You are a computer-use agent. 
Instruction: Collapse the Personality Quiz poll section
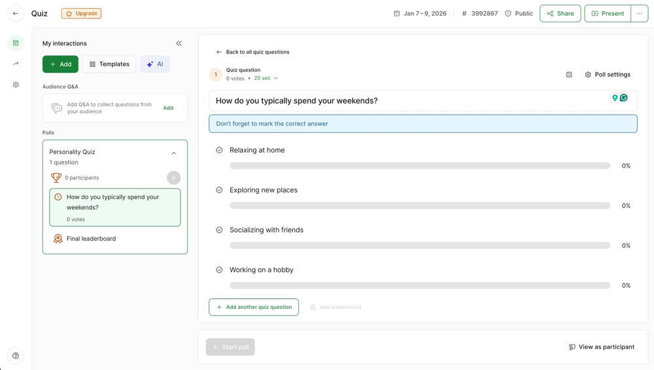(x=174, y=153)
